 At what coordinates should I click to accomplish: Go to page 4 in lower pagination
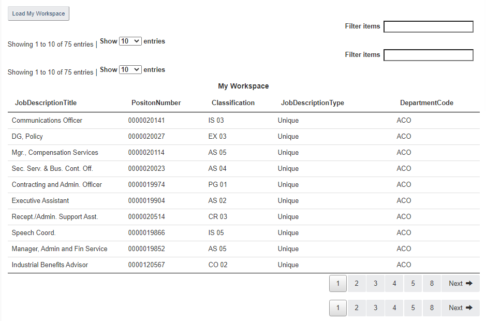click(394, 308)
